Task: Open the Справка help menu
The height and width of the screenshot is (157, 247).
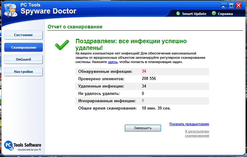Action: point(225,14)
